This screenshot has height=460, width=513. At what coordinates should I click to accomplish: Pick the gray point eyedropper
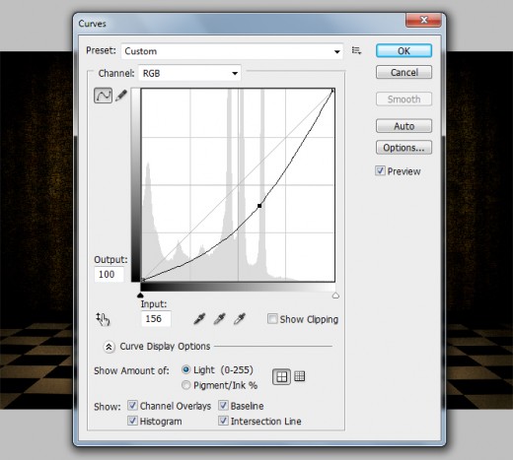219,318
